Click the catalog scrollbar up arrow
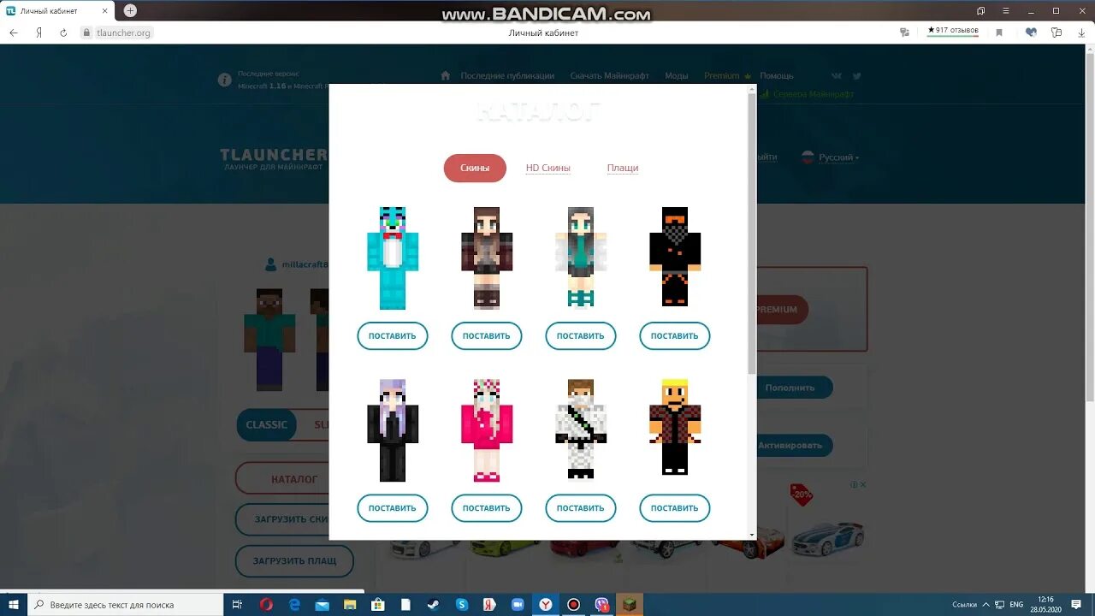Image resolution: width=1095 pixels, height=616 pixels. (x=752, y=88)
